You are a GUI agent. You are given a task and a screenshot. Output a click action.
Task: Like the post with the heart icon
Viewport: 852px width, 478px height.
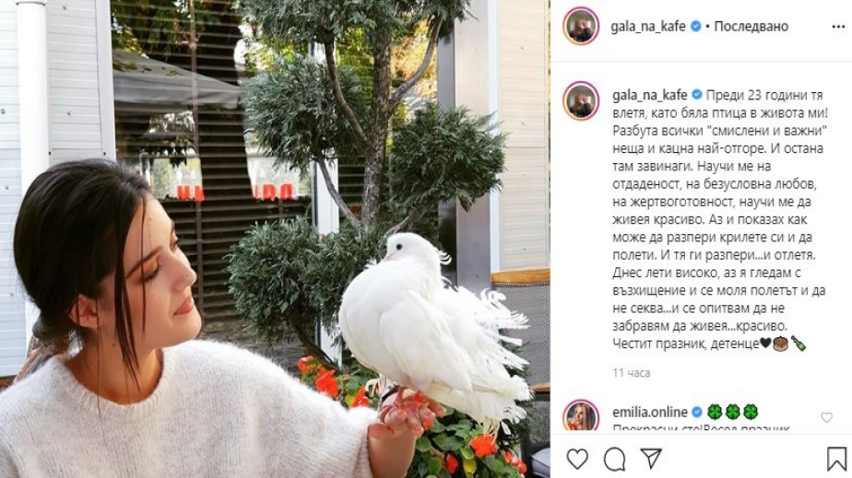coord(577,459)
